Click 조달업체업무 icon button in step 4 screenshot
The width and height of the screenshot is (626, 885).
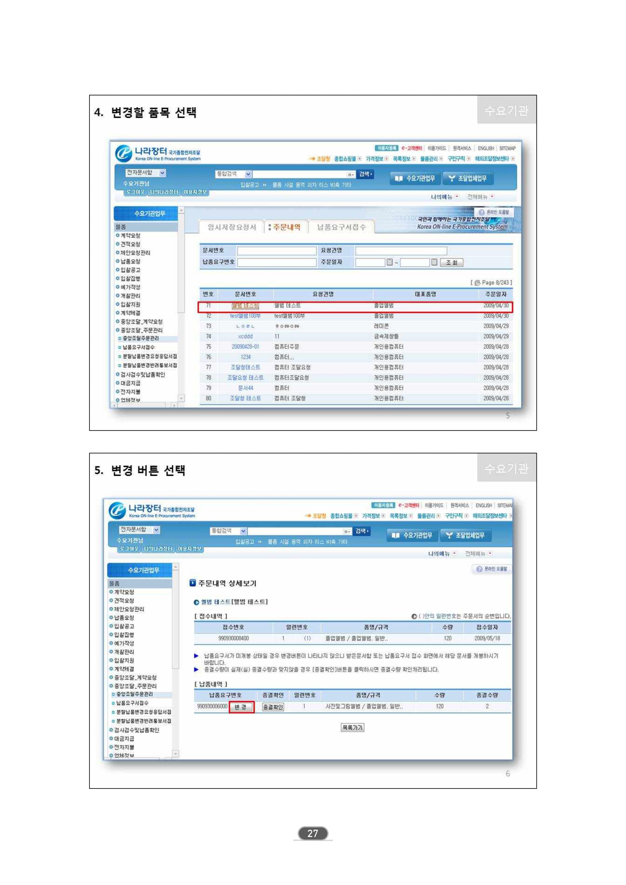coord(467,178)
